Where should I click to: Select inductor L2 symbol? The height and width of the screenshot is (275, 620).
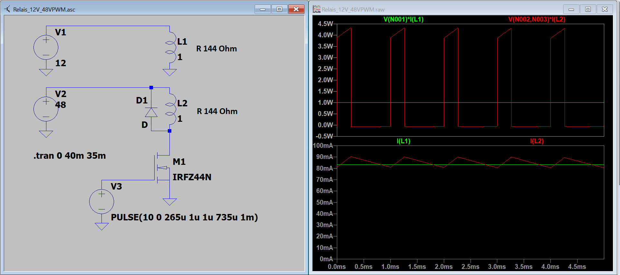170,109
